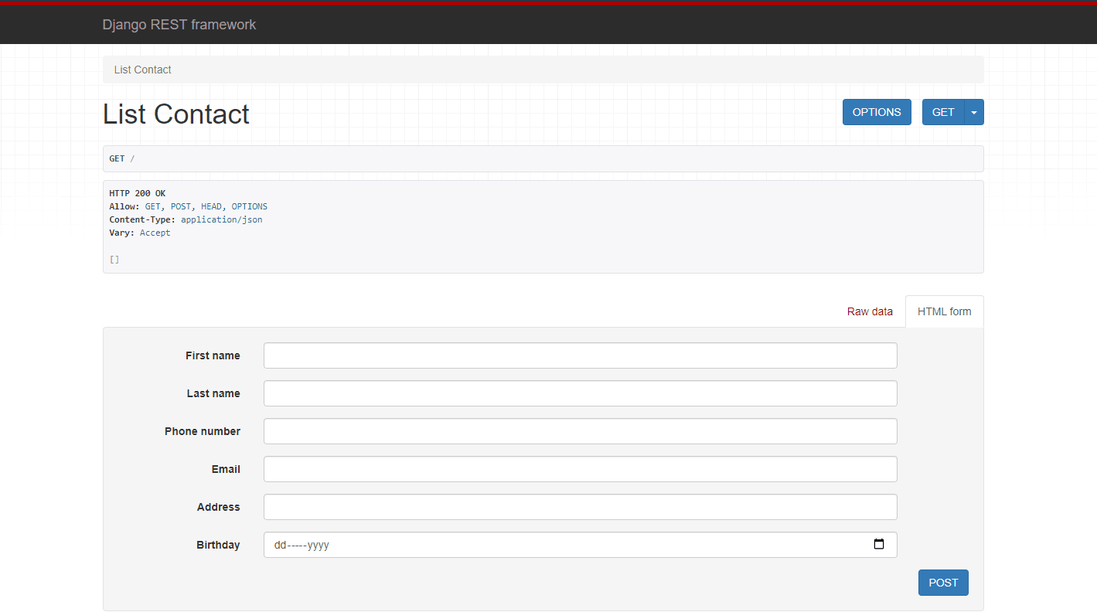Click the List Contact breadcrumb
The image size is (1097, 612).
pos(142,70)
